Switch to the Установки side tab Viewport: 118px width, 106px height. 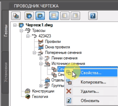coord(6,73)
